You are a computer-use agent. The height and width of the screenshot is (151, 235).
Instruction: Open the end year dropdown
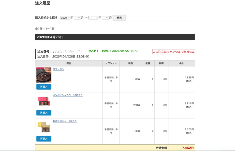(93, 18)
